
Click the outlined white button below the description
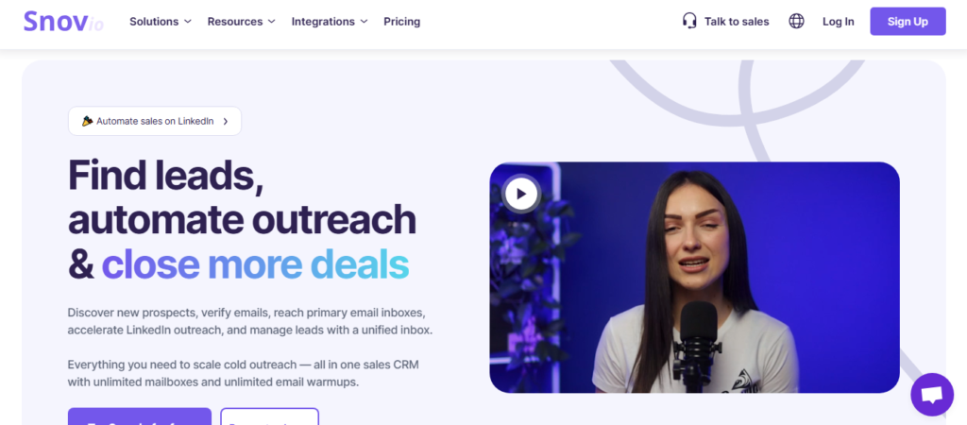pyautogui.click(x=269, y=416)
